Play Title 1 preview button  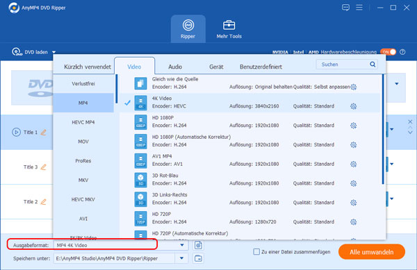pos(16,132)
